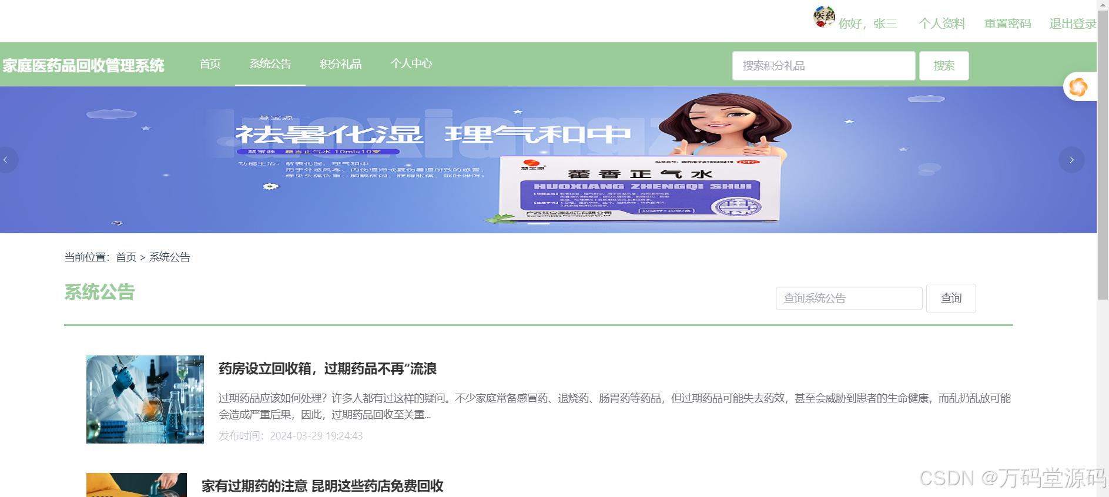Click publish time 2024-03-29 19:24:43
Screen dimensions: 1109x497
pos(316,436)
